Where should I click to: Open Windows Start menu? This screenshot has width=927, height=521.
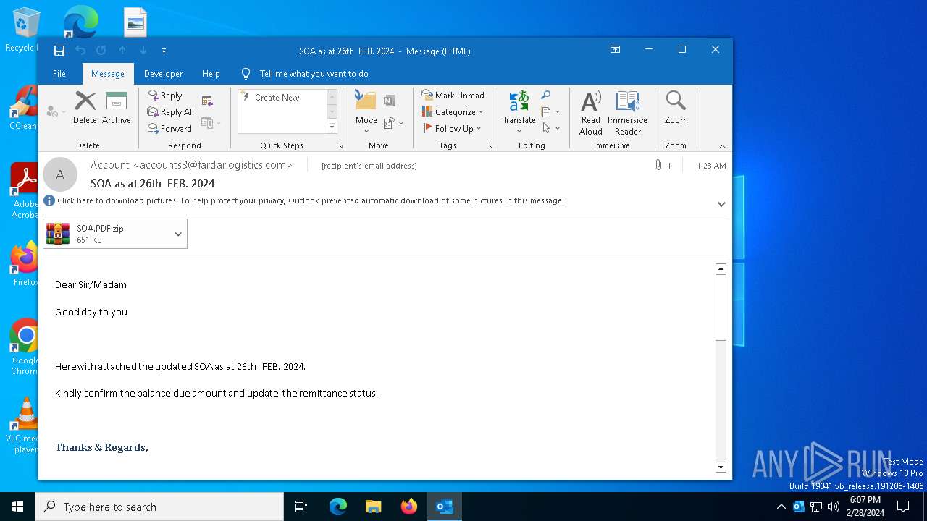point(17,507)
